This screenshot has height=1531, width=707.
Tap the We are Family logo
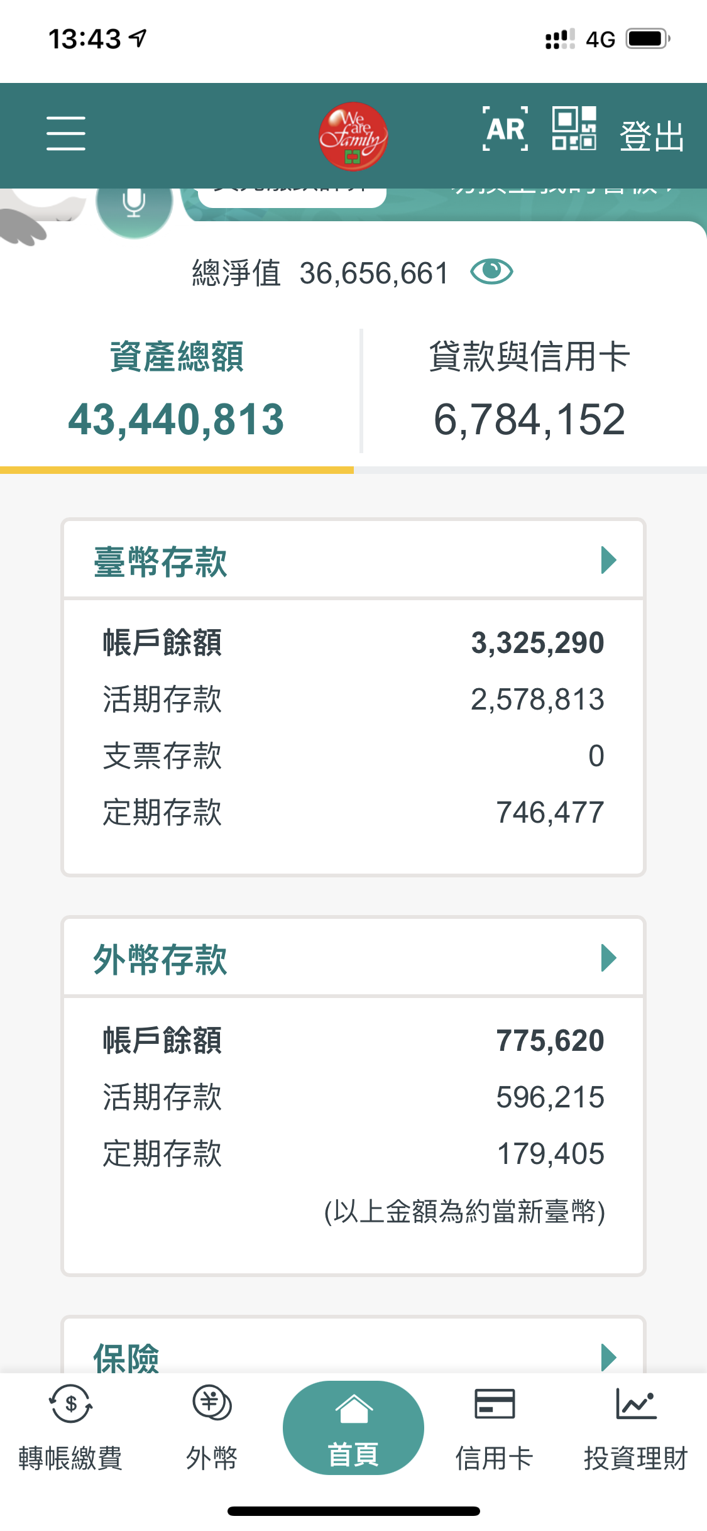[x=353, y=136]
